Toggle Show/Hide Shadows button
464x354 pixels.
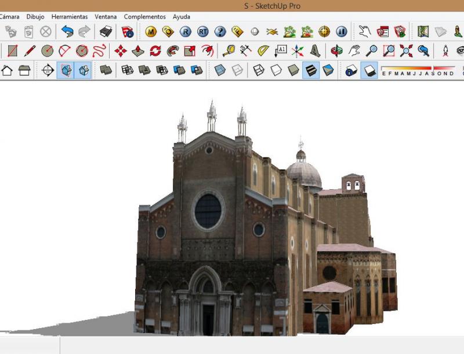[x=369, y=70]
